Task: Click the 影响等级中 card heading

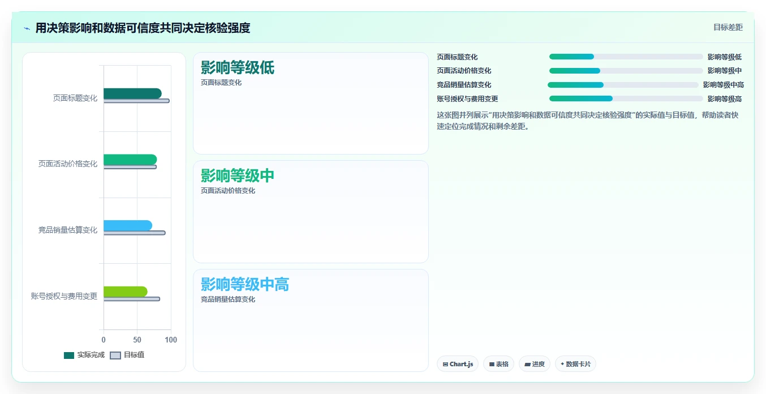Action: point(238,175)
